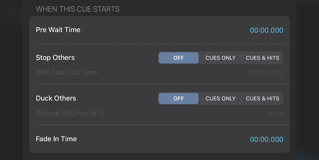Click the Fade In Time label
The height and width of the screenshot is (160, 319).
(56, 139)
